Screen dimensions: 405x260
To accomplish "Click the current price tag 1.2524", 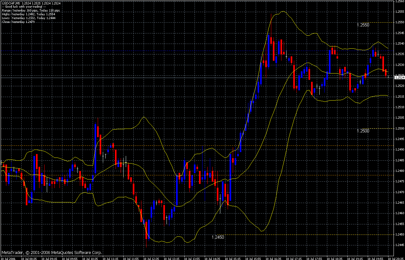I will (399, 78).
